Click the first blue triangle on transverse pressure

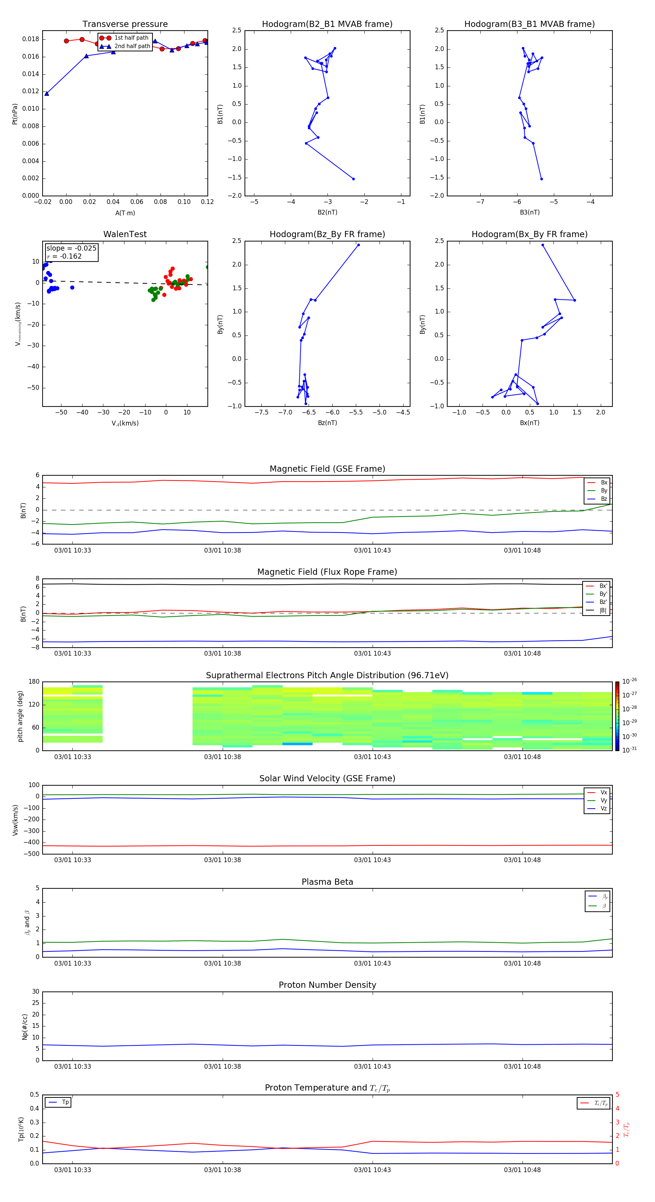point(47,94)
